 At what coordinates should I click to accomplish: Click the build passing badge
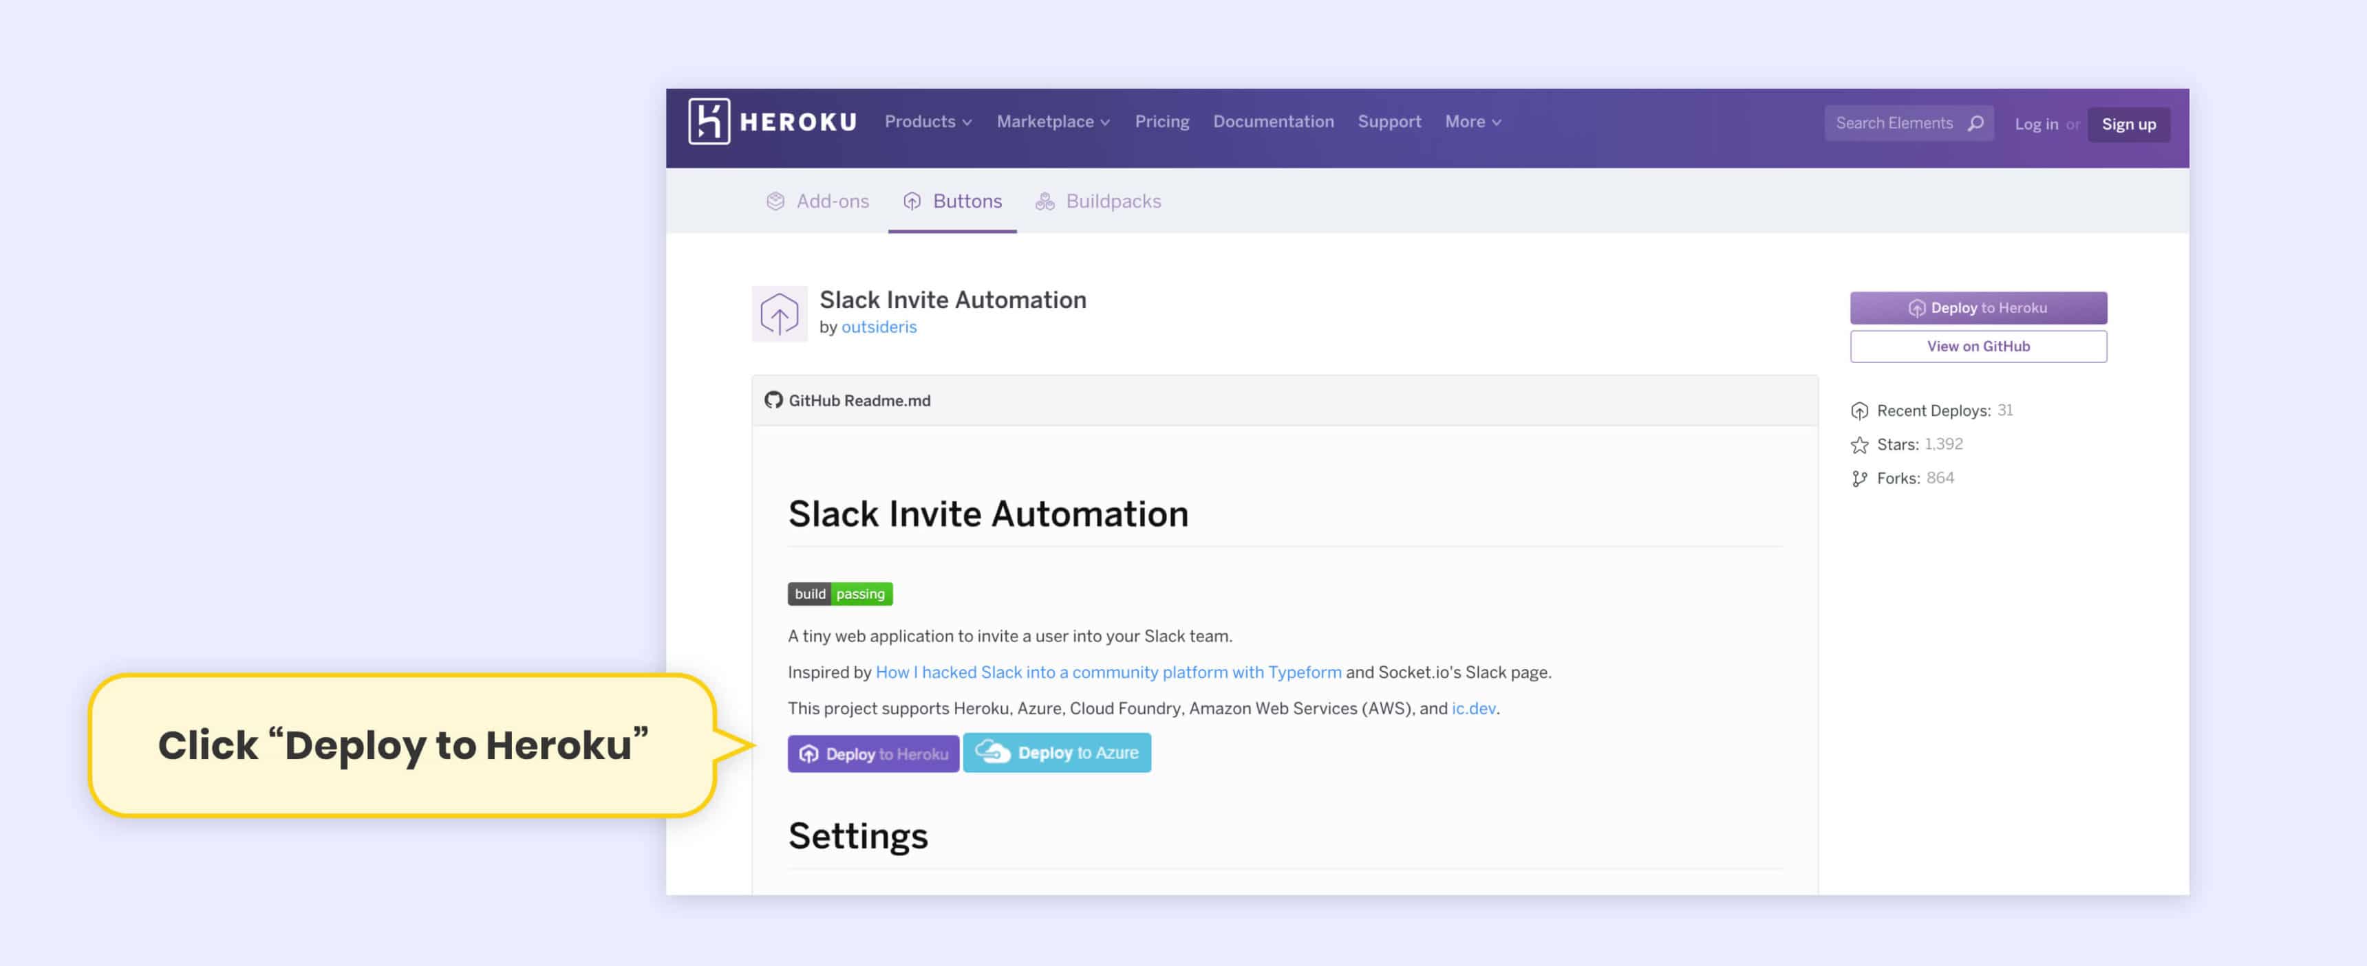840,594
